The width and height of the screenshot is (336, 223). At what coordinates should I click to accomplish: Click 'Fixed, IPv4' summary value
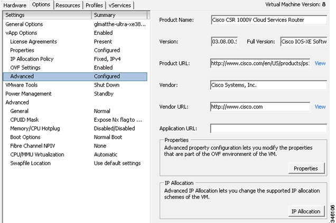[107, 59]
